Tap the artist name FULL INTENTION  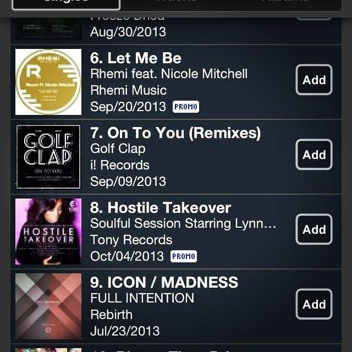[142, 298]
